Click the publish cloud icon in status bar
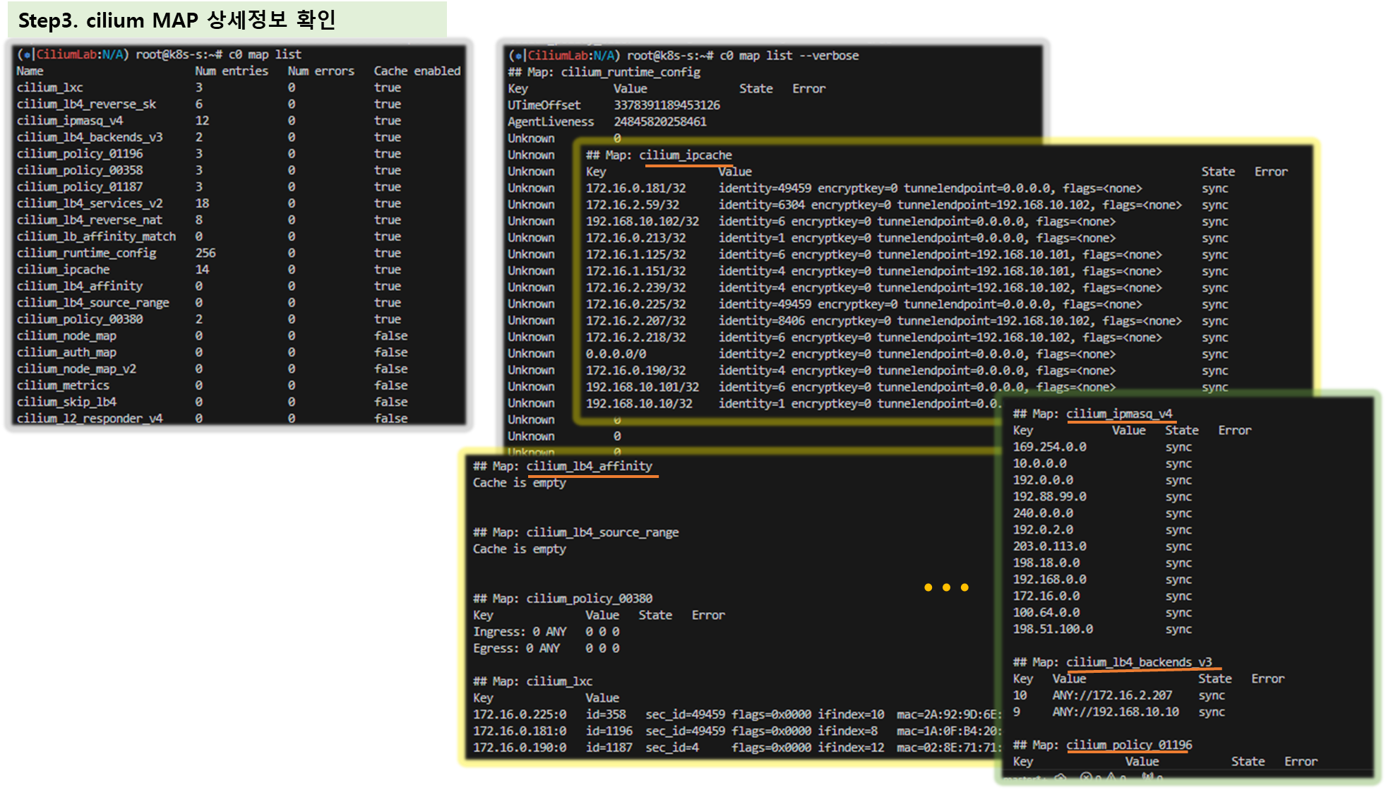Image resolution: width=1386 pixels, height=790 pixels. 1061,777
